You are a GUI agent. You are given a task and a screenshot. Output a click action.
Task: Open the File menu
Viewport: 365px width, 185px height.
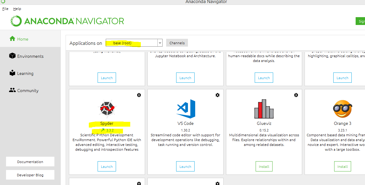[5, 8]
